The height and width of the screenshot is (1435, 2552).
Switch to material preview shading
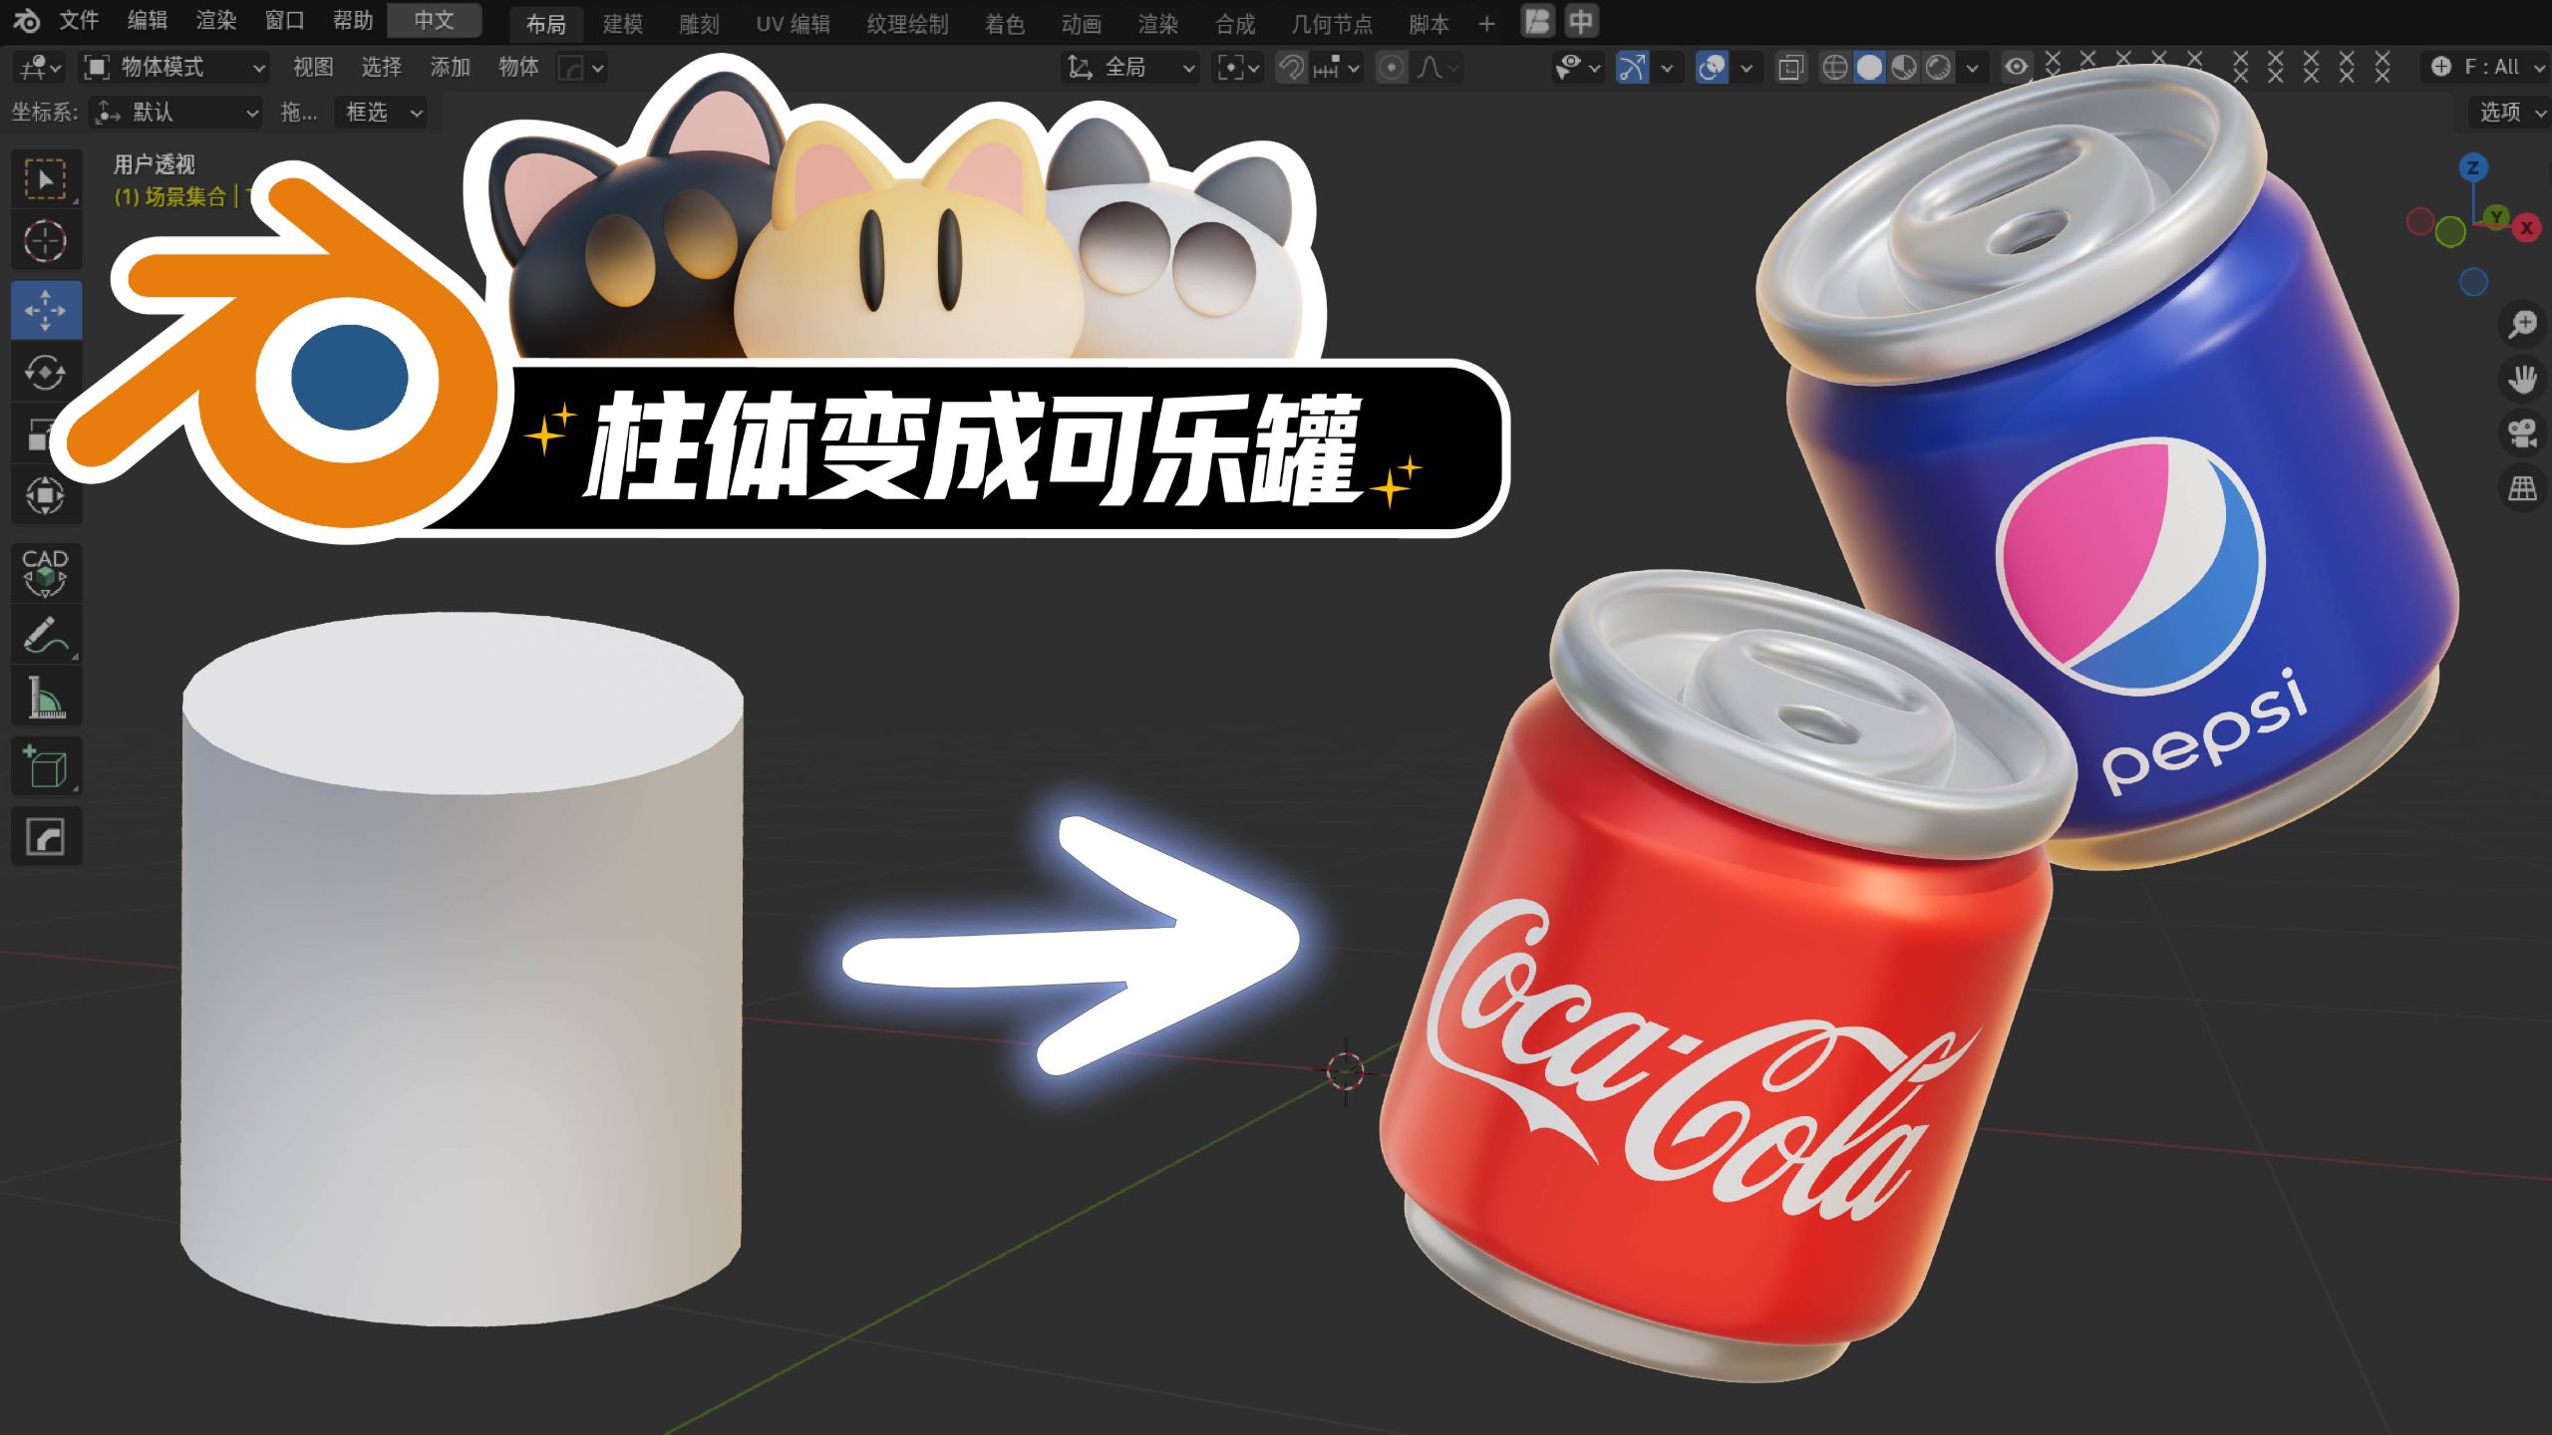(x=1904, y=67)
